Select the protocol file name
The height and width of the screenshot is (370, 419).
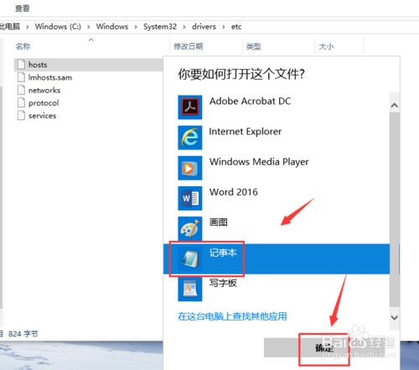click(44, 103)
